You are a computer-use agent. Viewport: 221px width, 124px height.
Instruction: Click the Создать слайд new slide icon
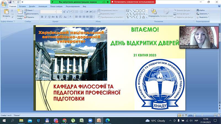pos(20,12)
